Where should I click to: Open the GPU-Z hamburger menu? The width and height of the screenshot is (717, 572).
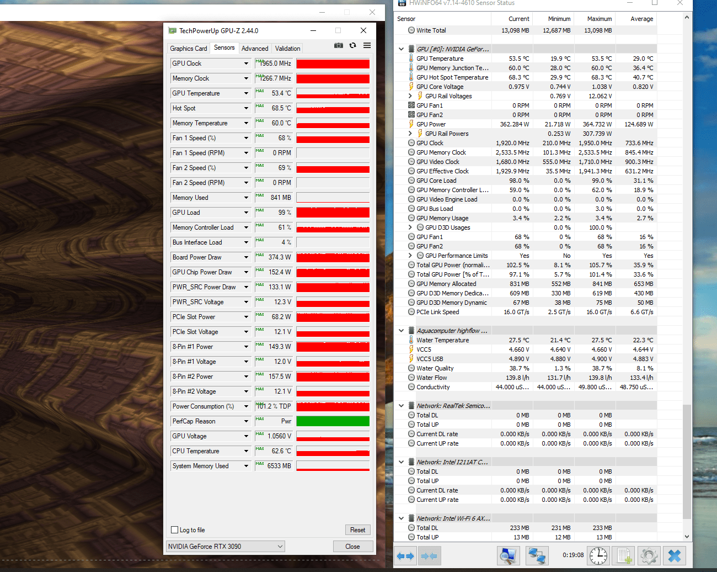(367, 45)
